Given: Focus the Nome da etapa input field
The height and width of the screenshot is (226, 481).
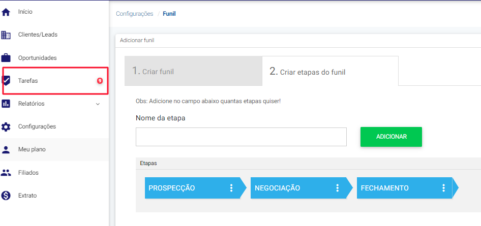Looking at the screenshot, I should click(241, 137).
